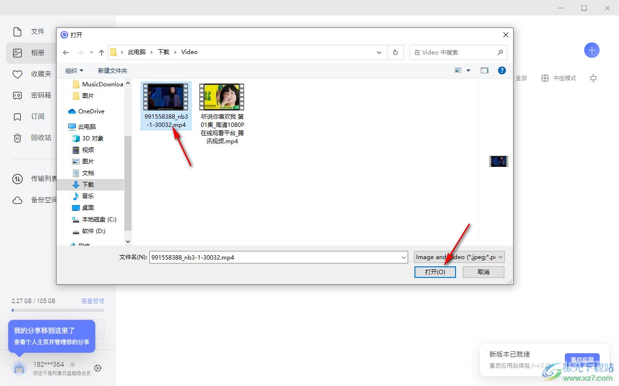Open 视频 folder in tree
Screen dimensions: 619x386
pyautogui.click(x=83, y=150)
